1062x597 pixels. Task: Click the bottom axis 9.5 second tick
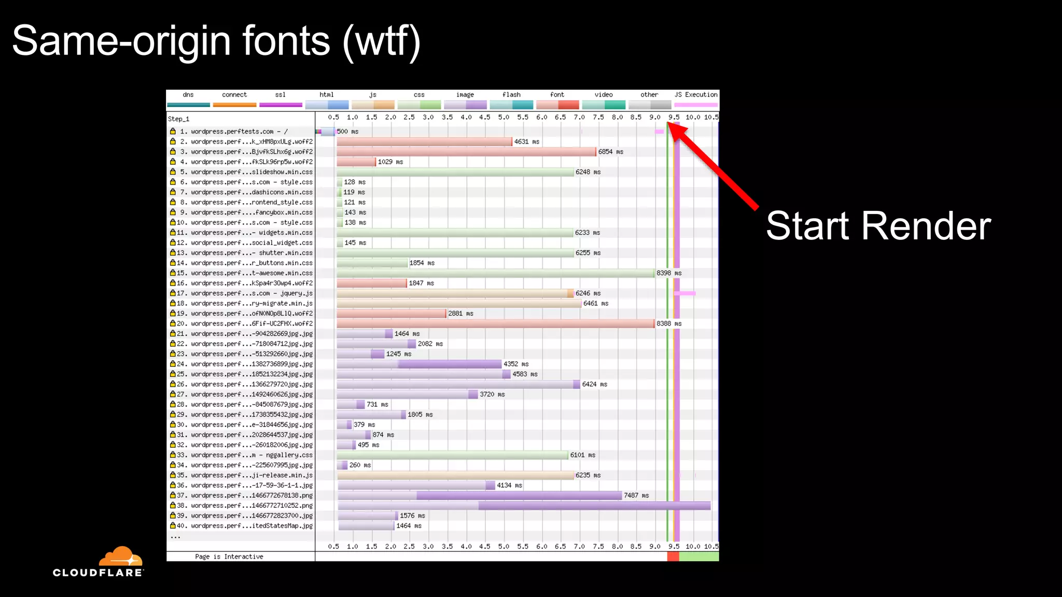click(674, 546)
